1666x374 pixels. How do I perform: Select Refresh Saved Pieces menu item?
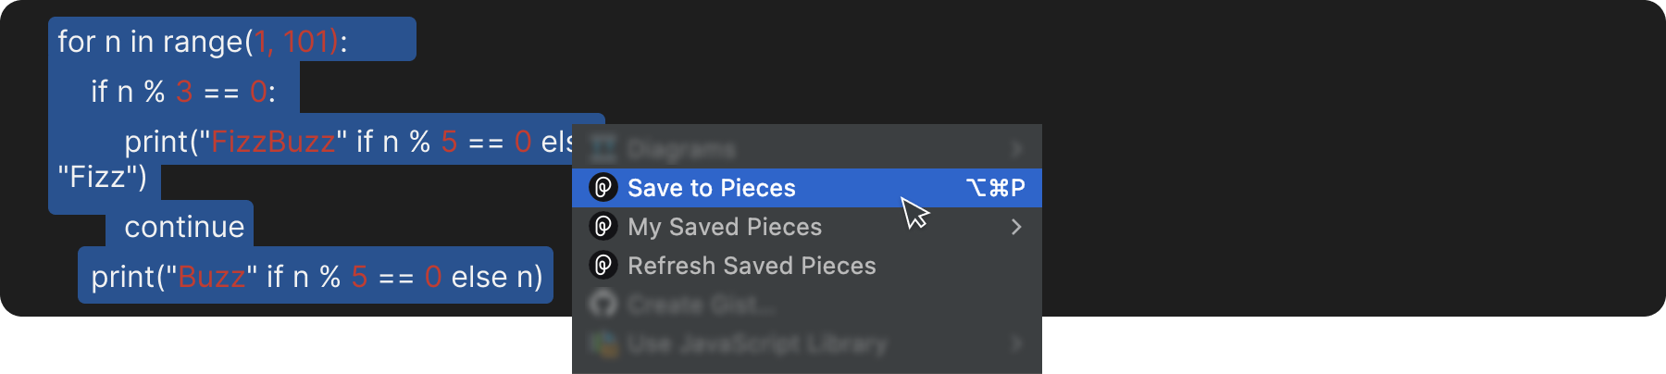pyautogui.click(x=752, y=266)
